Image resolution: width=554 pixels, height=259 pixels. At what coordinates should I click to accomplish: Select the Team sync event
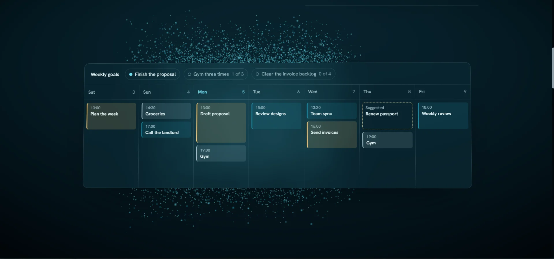[x=332, y=111]
